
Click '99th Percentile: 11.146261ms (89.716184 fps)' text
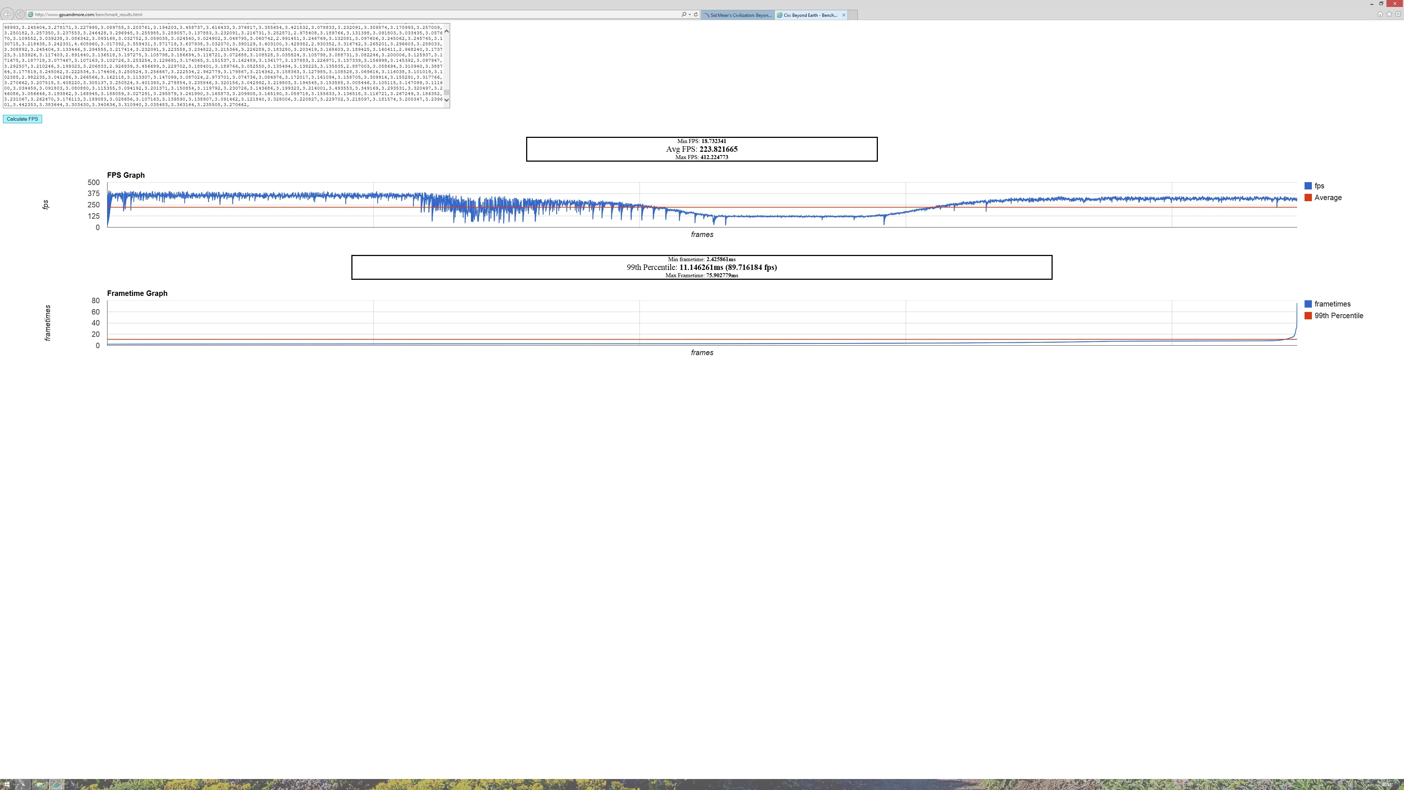pos(702,267)
